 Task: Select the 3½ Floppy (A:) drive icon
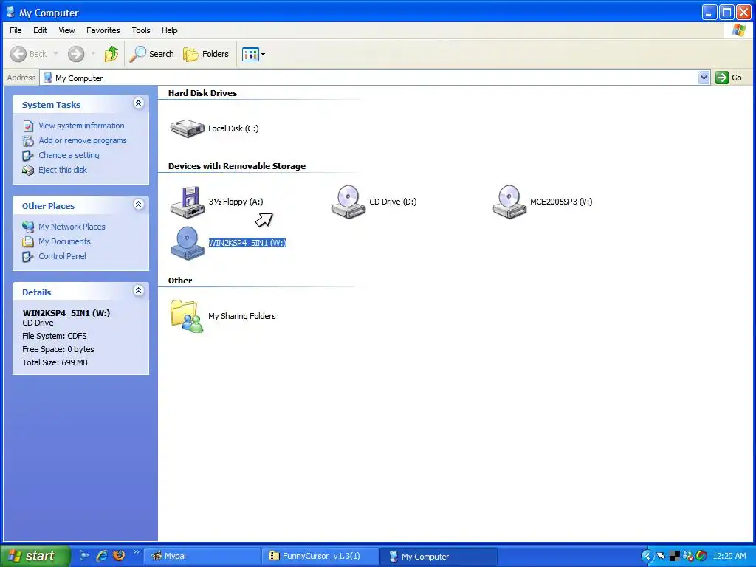[x=187, y=202]
